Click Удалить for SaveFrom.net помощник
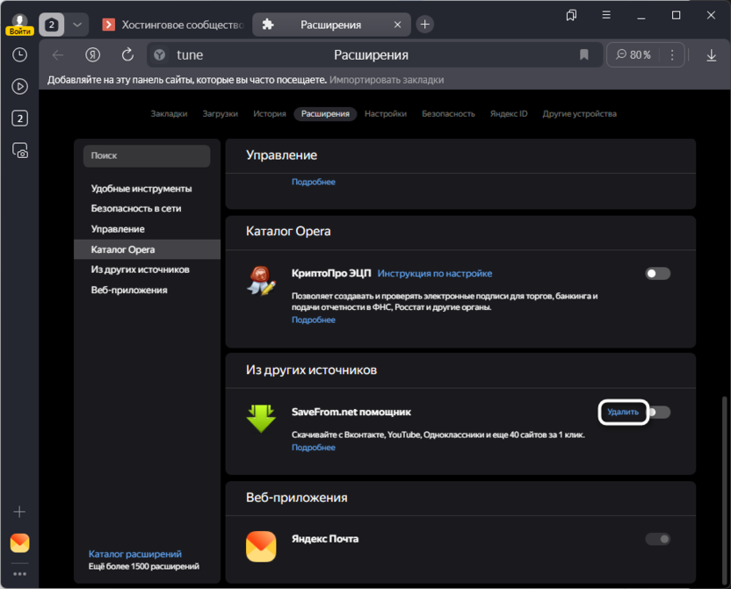This screenshot has height=589, width=731. [x=623, y=412]
